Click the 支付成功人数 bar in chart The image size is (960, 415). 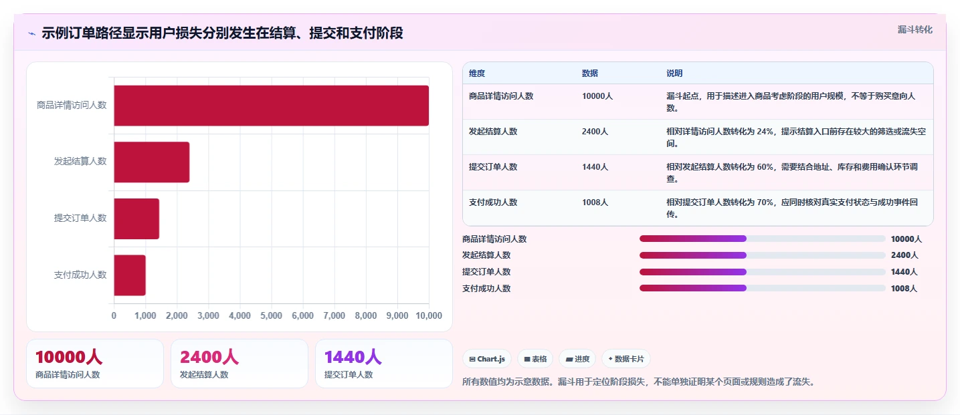tap(130, 275)
